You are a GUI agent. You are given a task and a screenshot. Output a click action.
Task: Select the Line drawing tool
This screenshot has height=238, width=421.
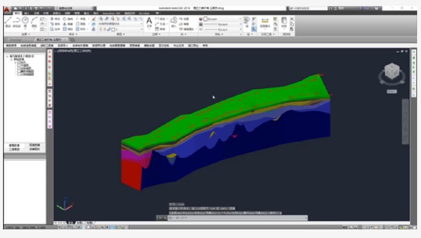pos(8,21)
